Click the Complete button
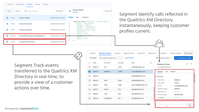 pos(189,53)
